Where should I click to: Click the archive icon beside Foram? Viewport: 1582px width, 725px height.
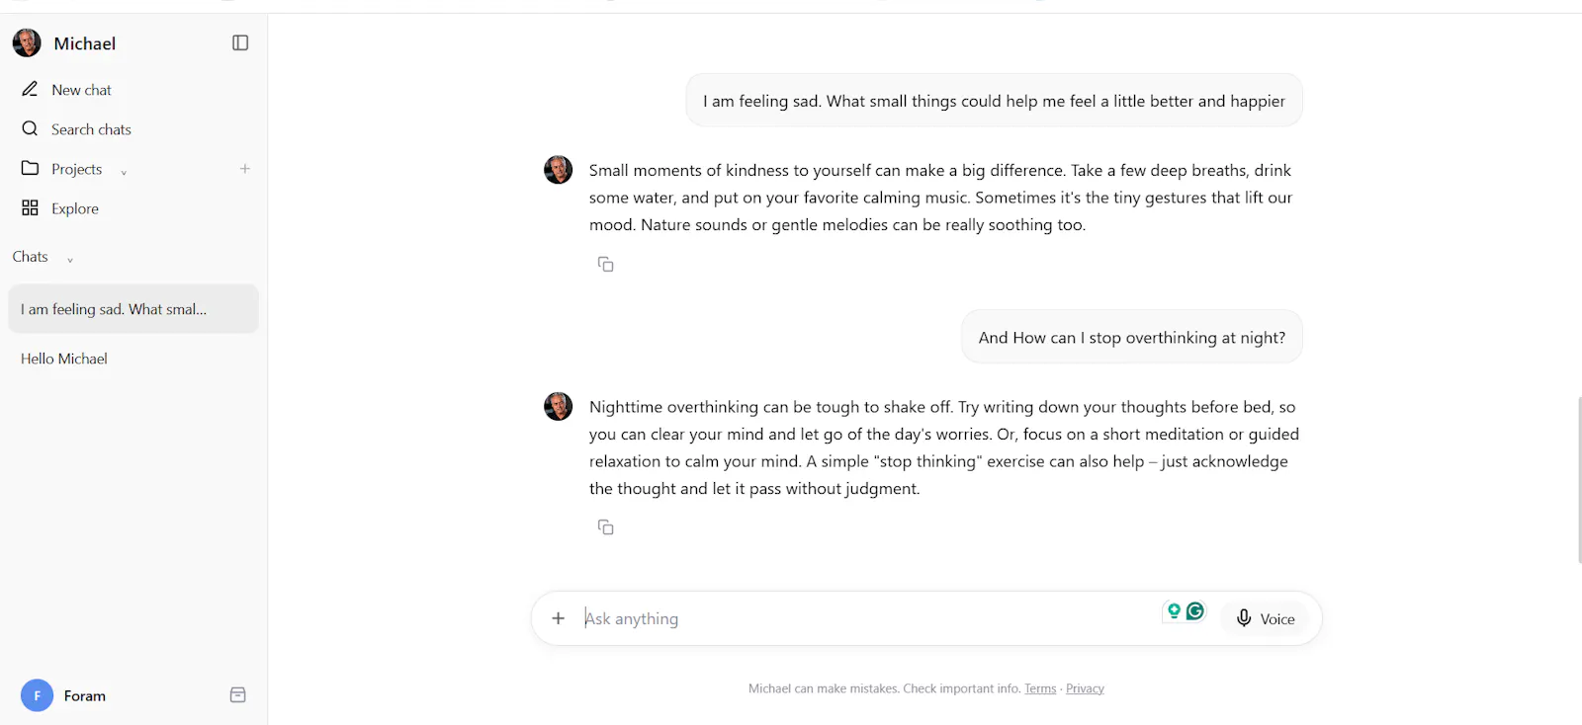pos(238,695)
